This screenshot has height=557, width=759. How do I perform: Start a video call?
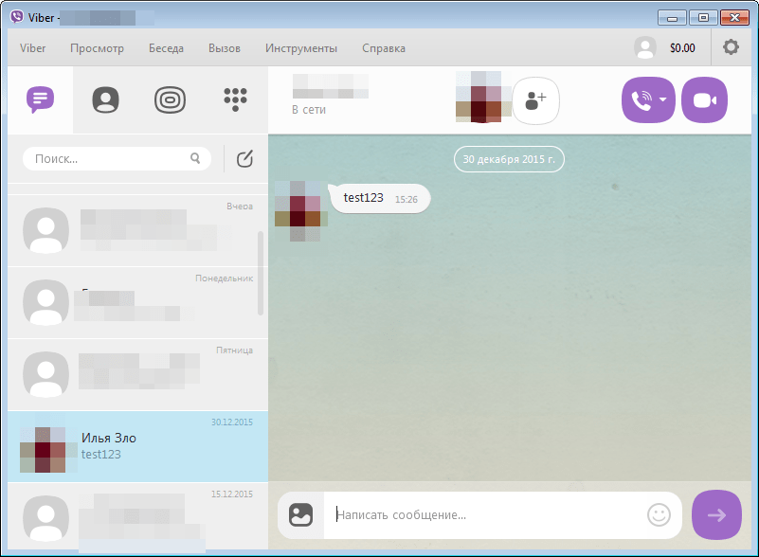[x=704, y=100]
